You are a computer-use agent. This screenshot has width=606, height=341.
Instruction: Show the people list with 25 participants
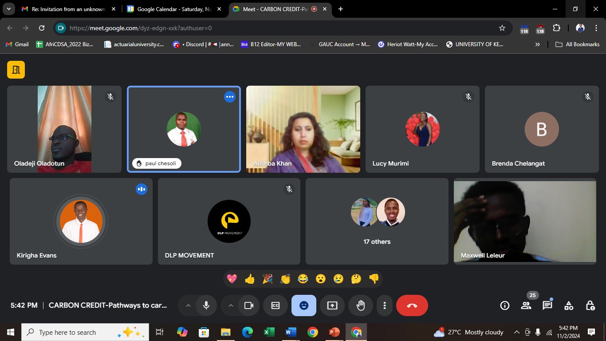click(x=526, y=305)
